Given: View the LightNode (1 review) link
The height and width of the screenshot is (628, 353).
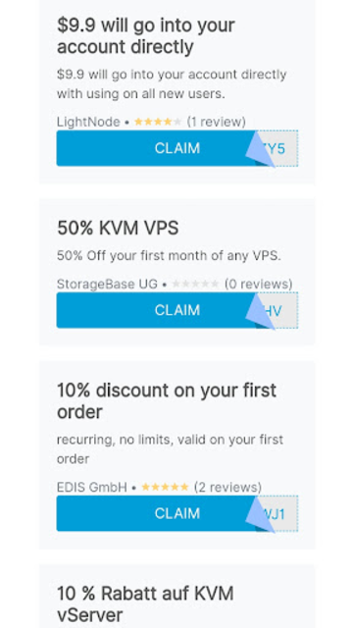Looking at the screenshot, I should (216, 122).
